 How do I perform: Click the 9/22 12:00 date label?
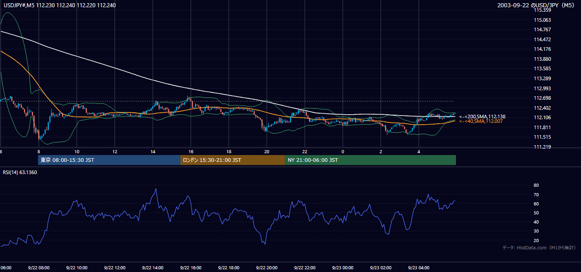coord(115,267)
